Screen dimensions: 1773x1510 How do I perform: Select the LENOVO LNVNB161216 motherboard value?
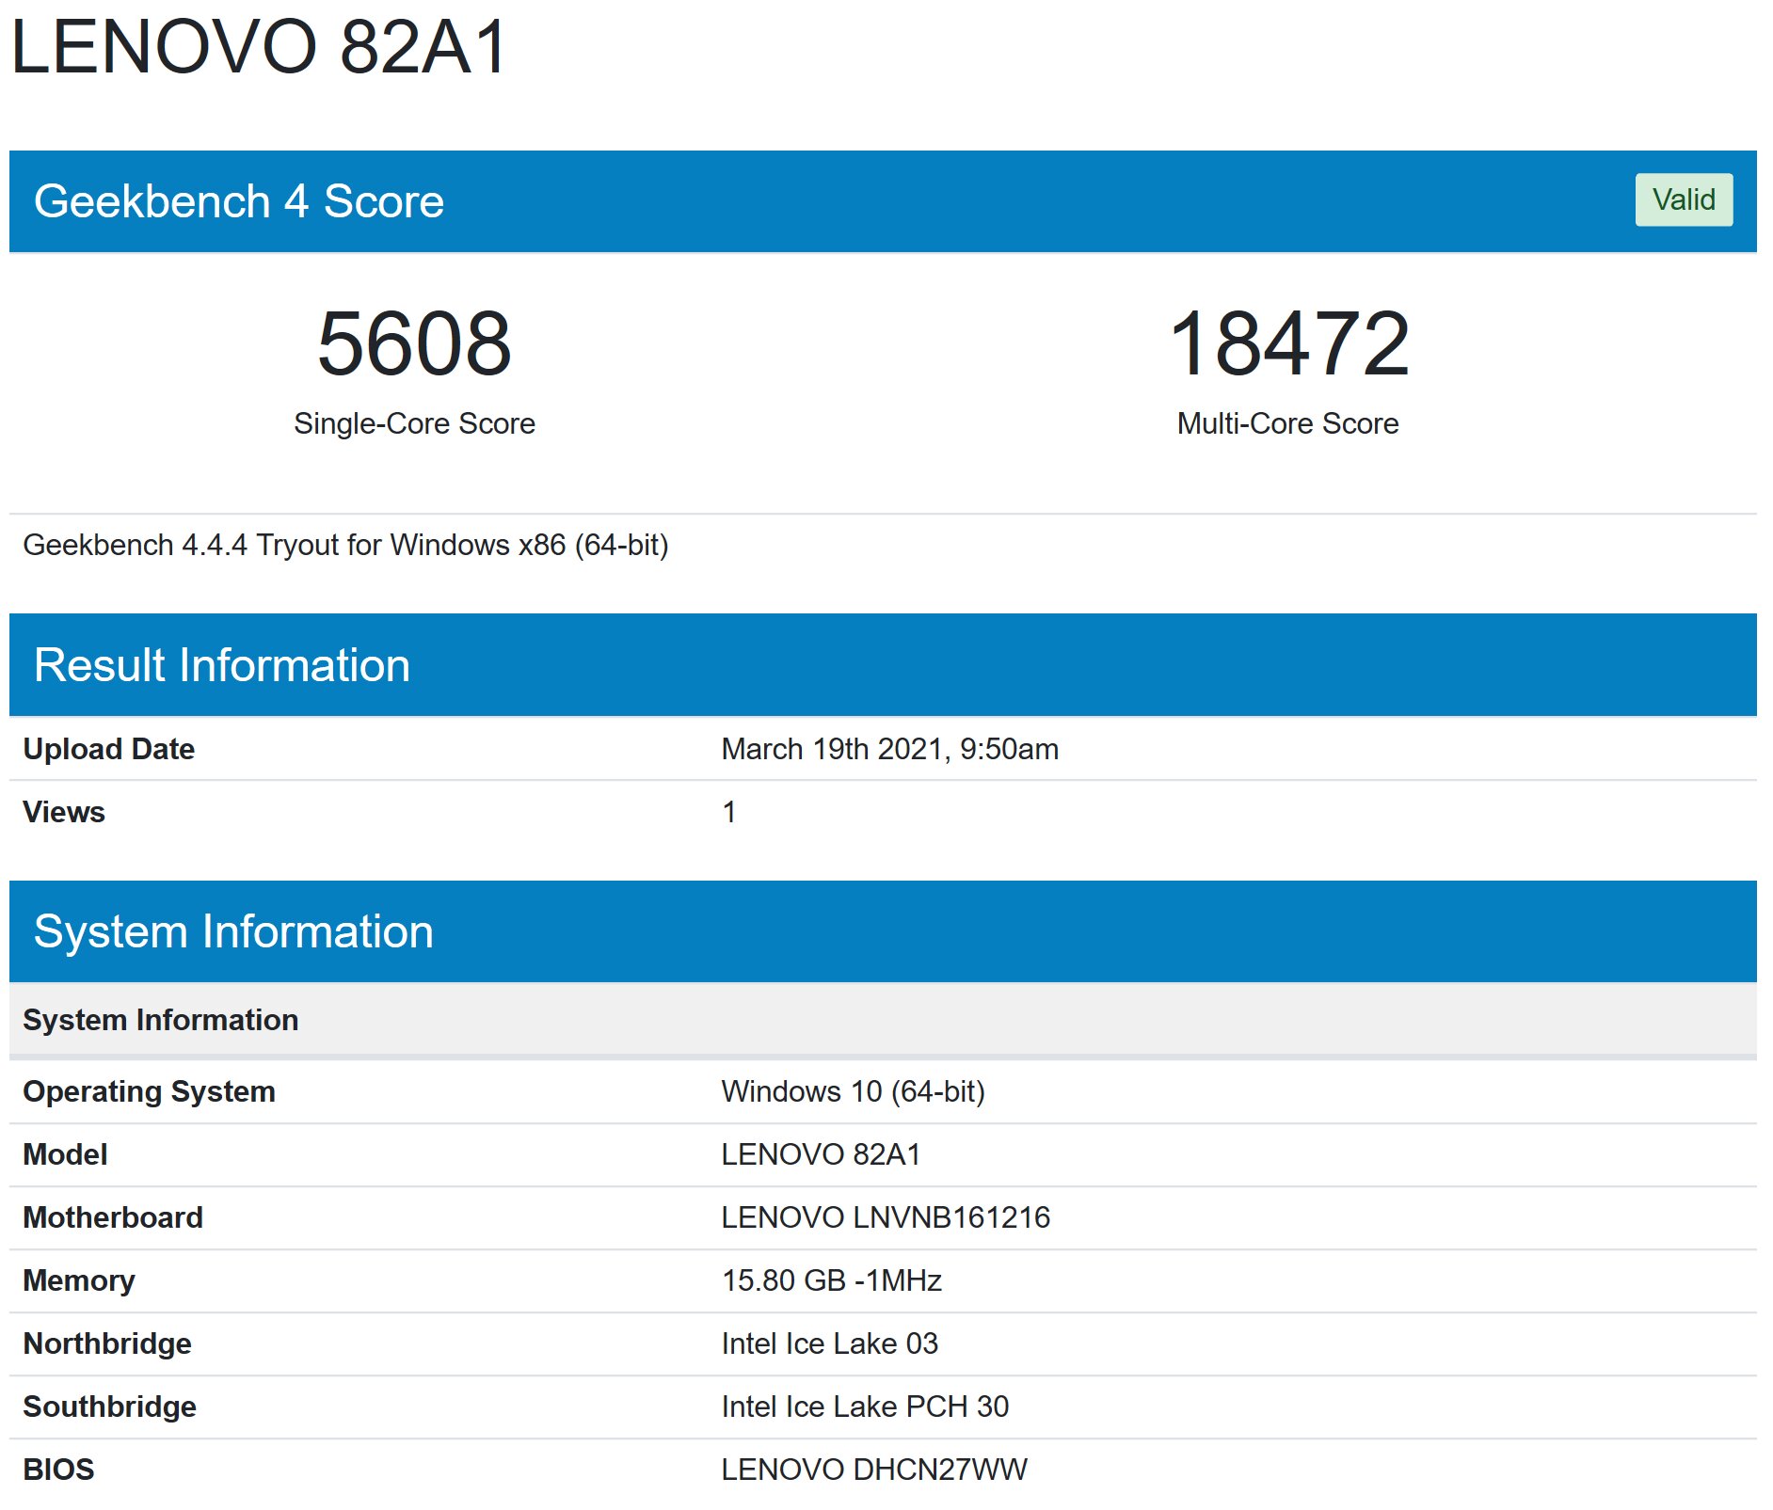(x=885, y=1217)
